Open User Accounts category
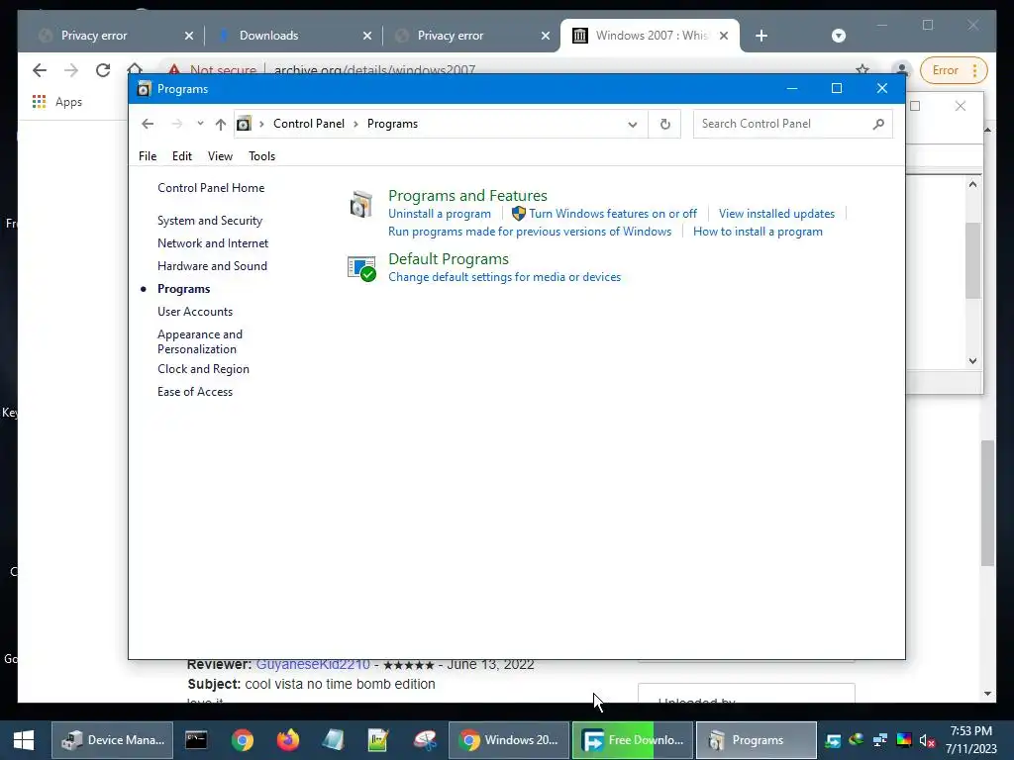 click(x=195, y=312)
